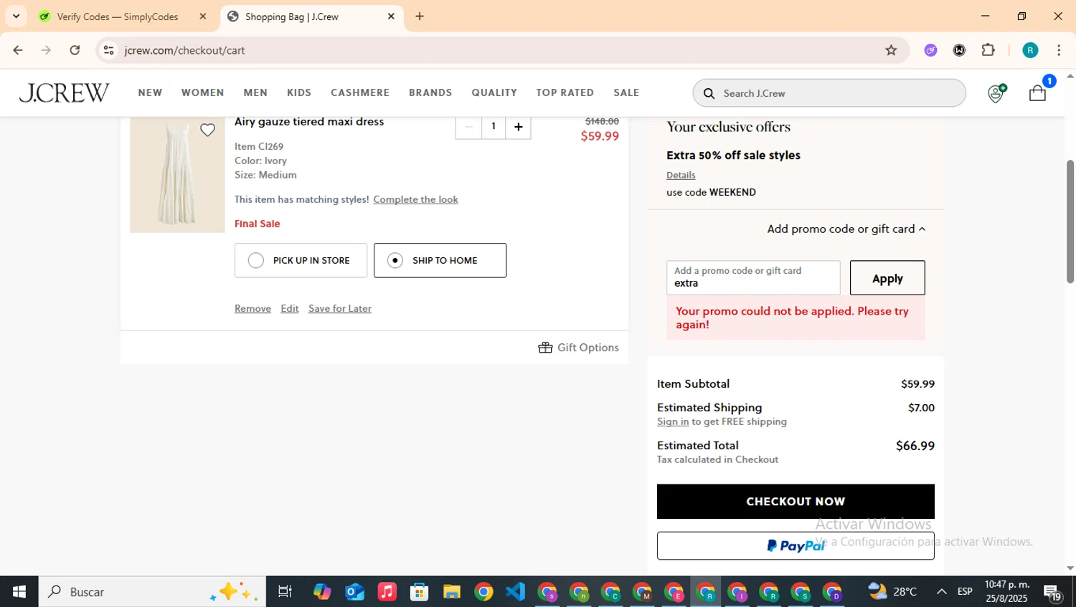Screen dimensions: 1076x607
Task: Open the MEN navigation menu
Action: [255, 92]
